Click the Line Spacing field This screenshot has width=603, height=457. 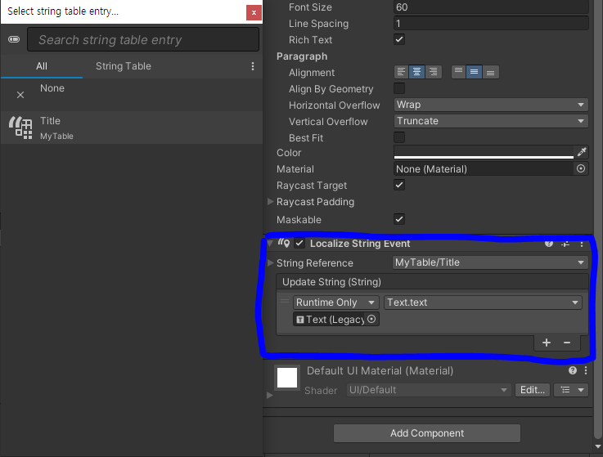point(491,24)
